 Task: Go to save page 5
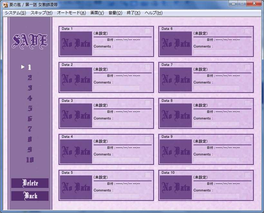(x=30, y=108)
